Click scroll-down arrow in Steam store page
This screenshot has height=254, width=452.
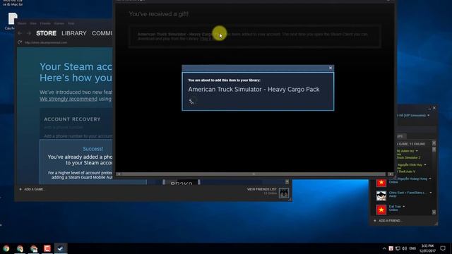pyautogui.click(x=287, y=182)
